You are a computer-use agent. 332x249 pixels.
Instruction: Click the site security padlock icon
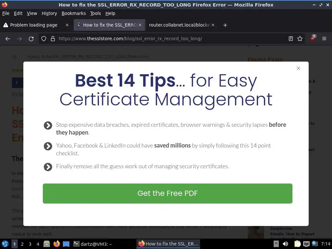tap(53, 39)
